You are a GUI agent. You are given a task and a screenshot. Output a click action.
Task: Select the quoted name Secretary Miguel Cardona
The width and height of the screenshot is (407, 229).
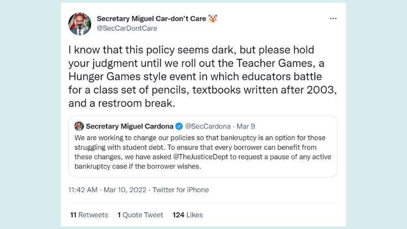coord(130,126)
